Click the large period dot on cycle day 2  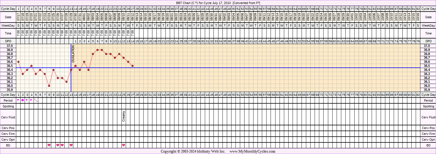(23, 100)
